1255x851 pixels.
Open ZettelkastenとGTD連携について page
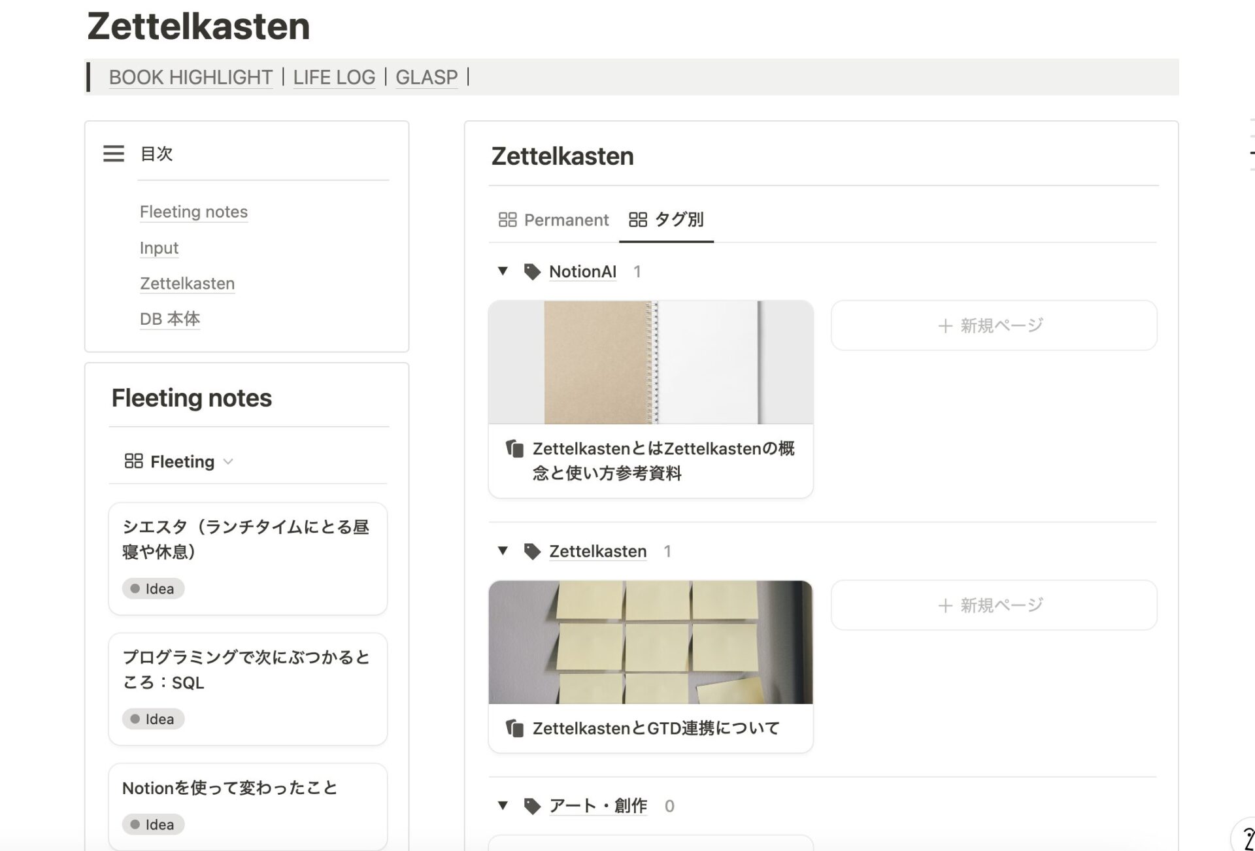click(656, 728)
